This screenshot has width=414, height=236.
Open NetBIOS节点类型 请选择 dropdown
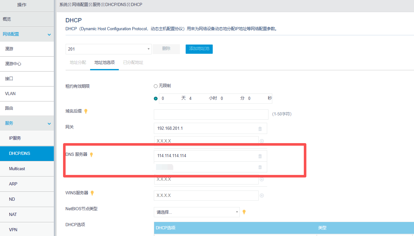[x=196, y=212]
